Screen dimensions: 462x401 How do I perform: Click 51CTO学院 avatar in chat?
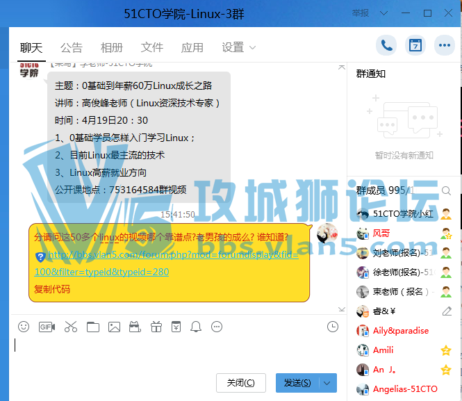29,71
